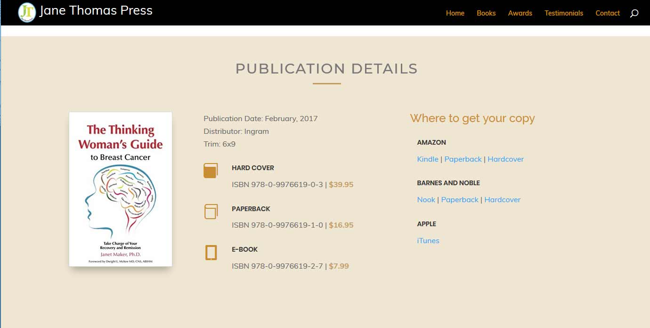The image size is (650, 328).
Task: Open the search magnifier icon
Action: click(x=634, y=13)
